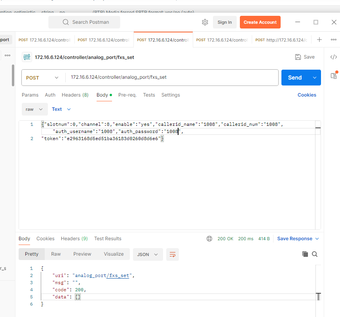Click the Send button
Screen dimensions: 340x317
295,78
